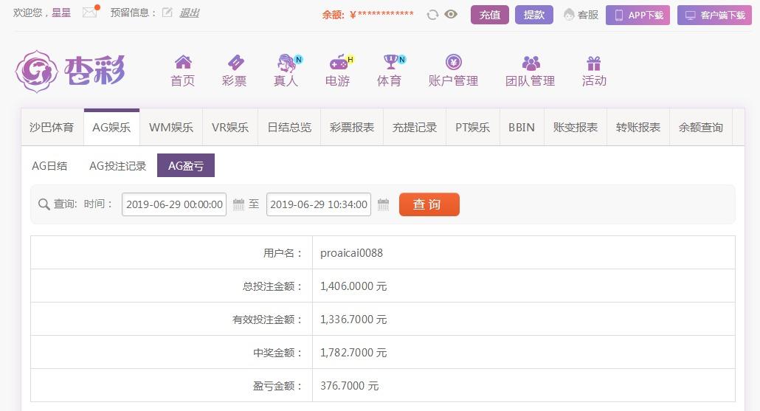Click the username value proaicai0088

click(x=351, y=253)
